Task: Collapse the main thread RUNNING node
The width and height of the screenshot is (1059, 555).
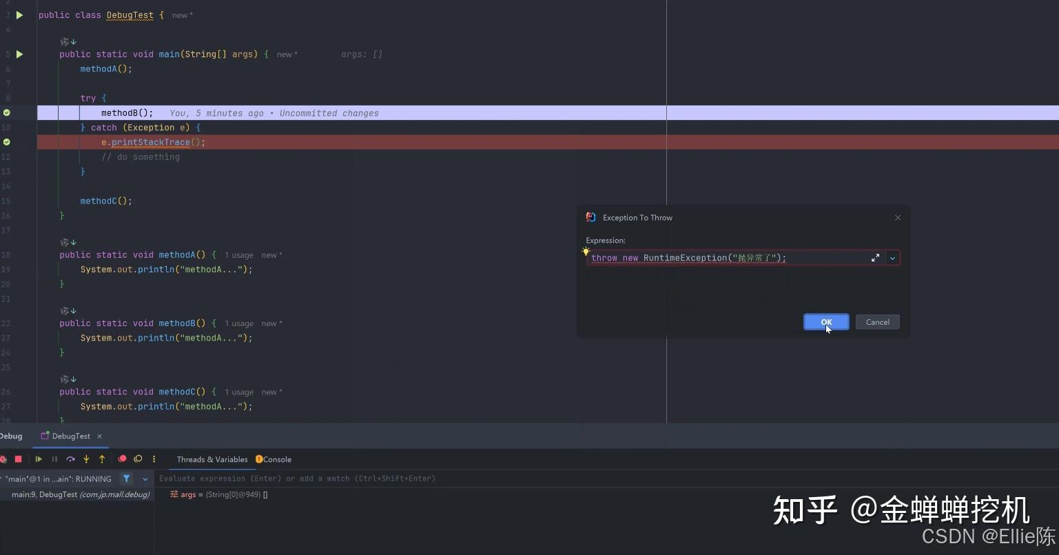Action: point(1,478)
